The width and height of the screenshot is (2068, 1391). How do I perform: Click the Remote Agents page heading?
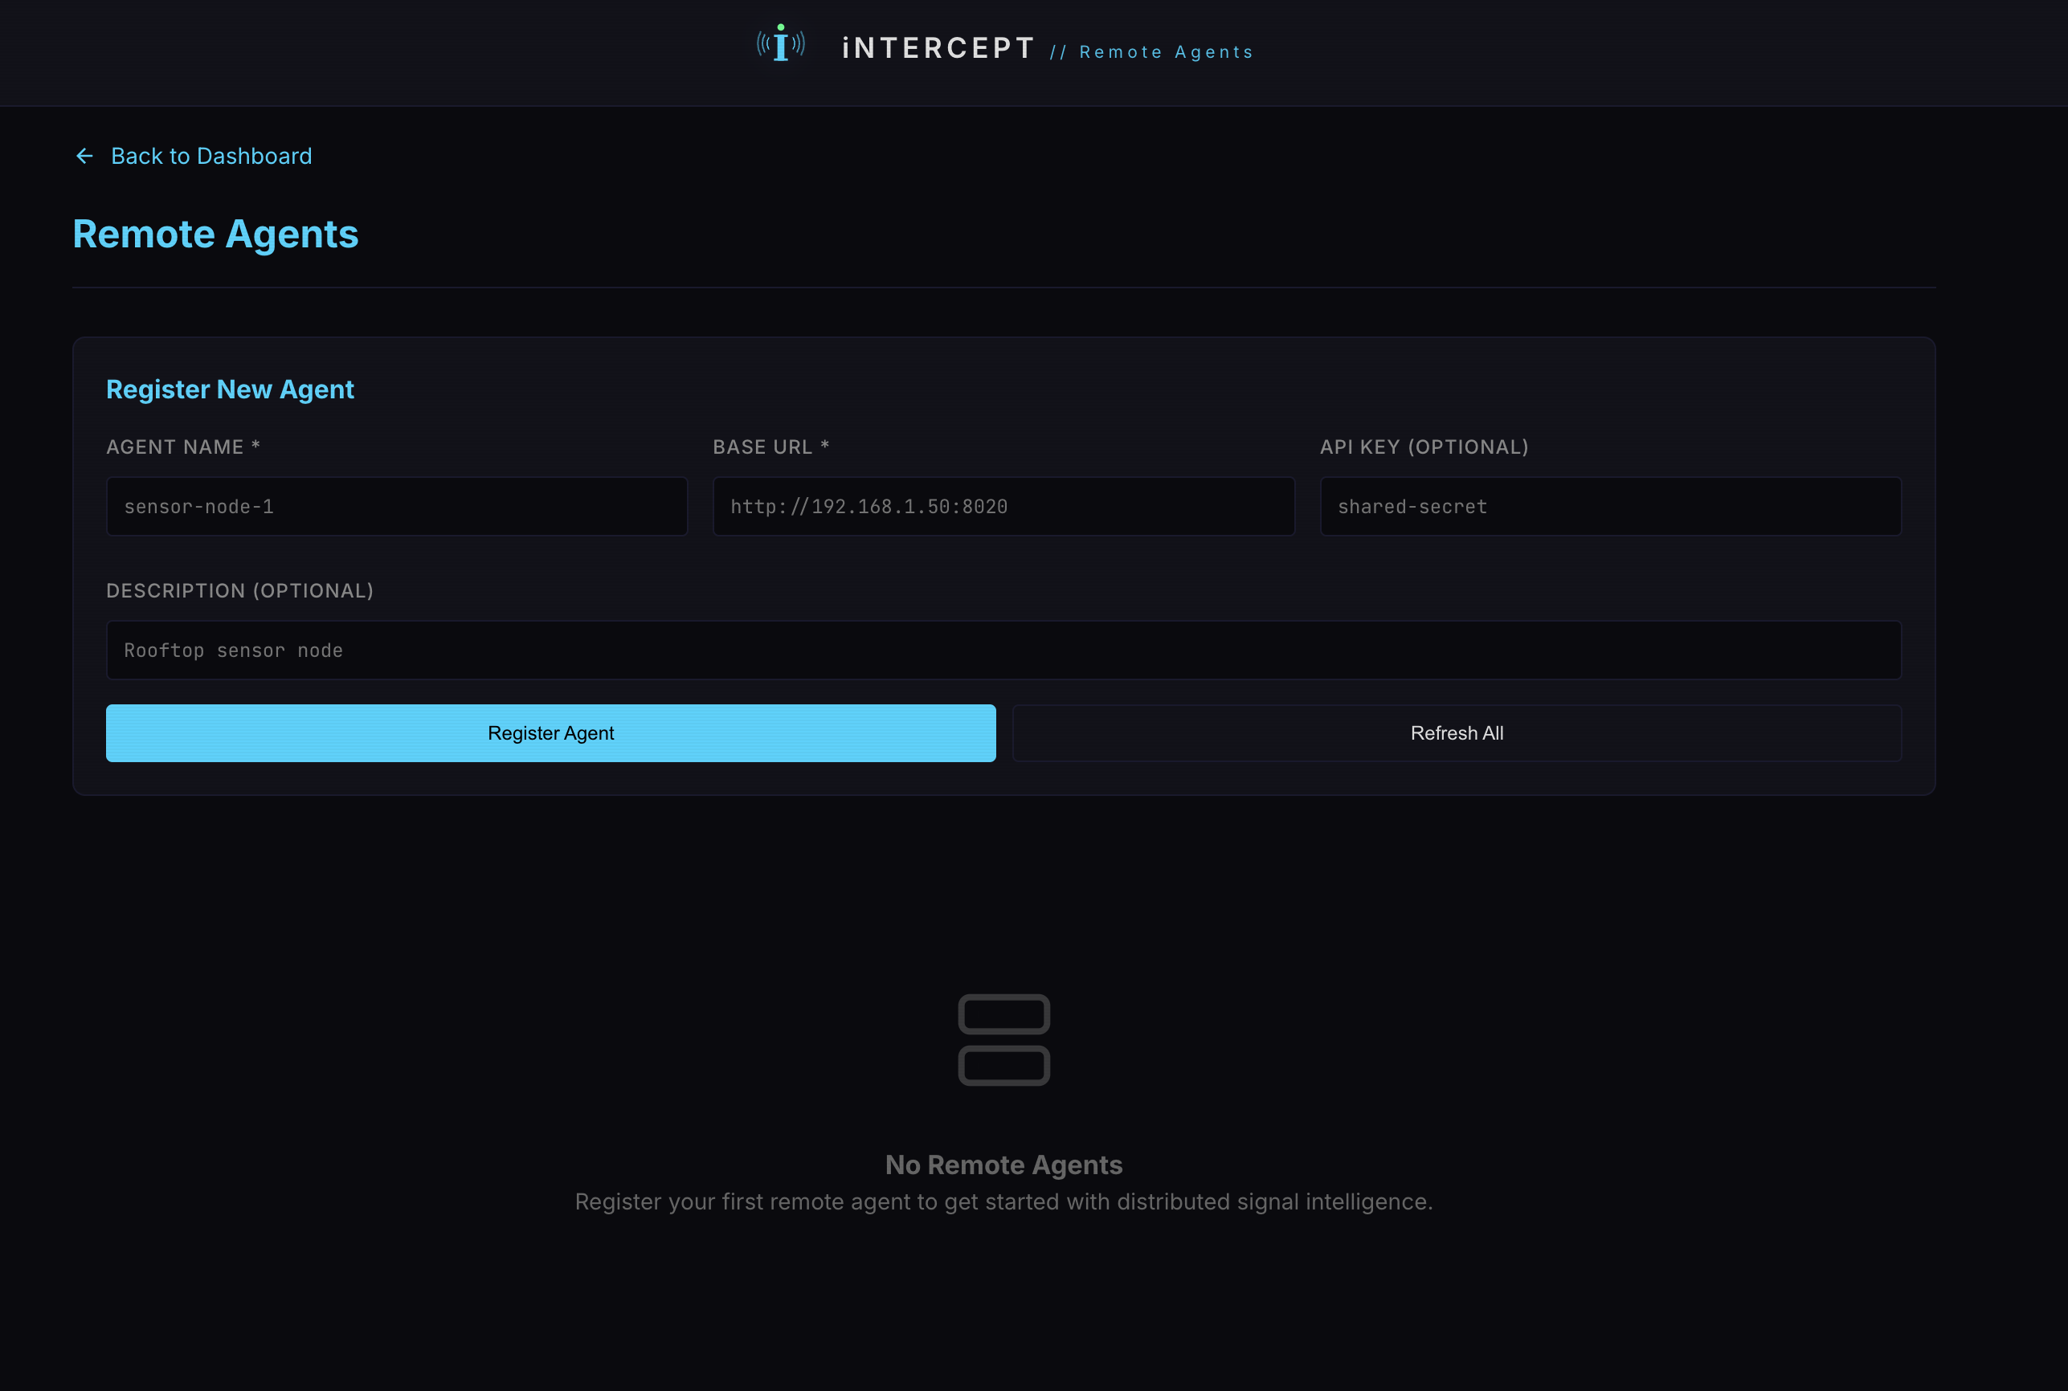point(215,234)
